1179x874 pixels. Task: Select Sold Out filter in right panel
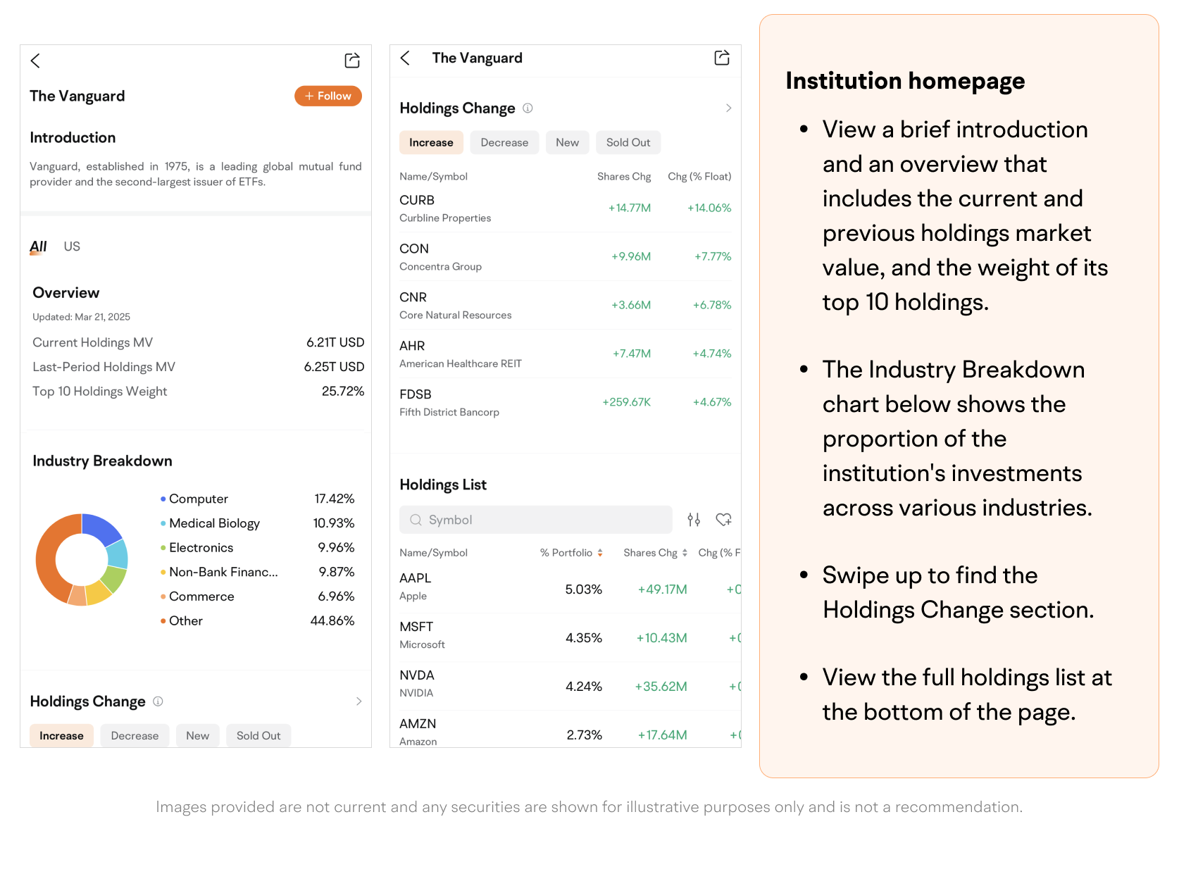pyautogui.click(x=628, y=142)
